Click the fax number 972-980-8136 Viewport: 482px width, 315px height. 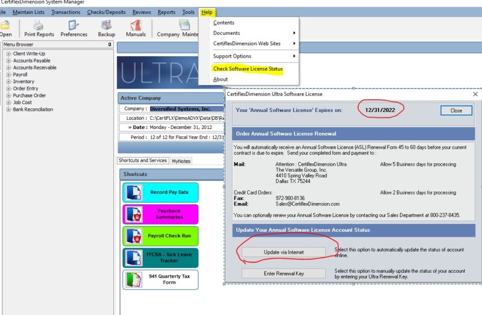click(290, 198)
